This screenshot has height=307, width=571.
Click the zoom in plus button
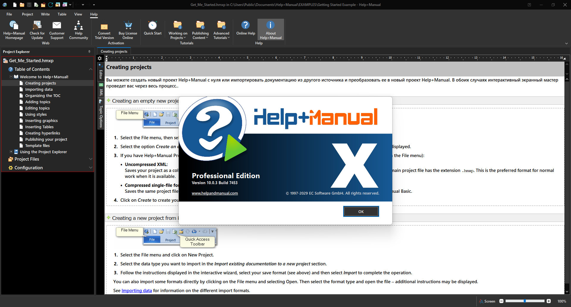[549, 301]
